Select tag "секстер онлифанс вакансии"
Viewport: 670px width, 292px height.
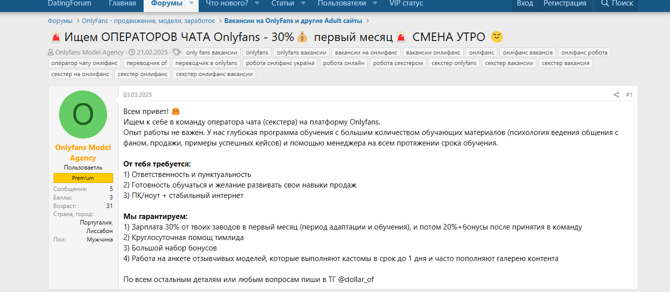(x=214, y=74)
